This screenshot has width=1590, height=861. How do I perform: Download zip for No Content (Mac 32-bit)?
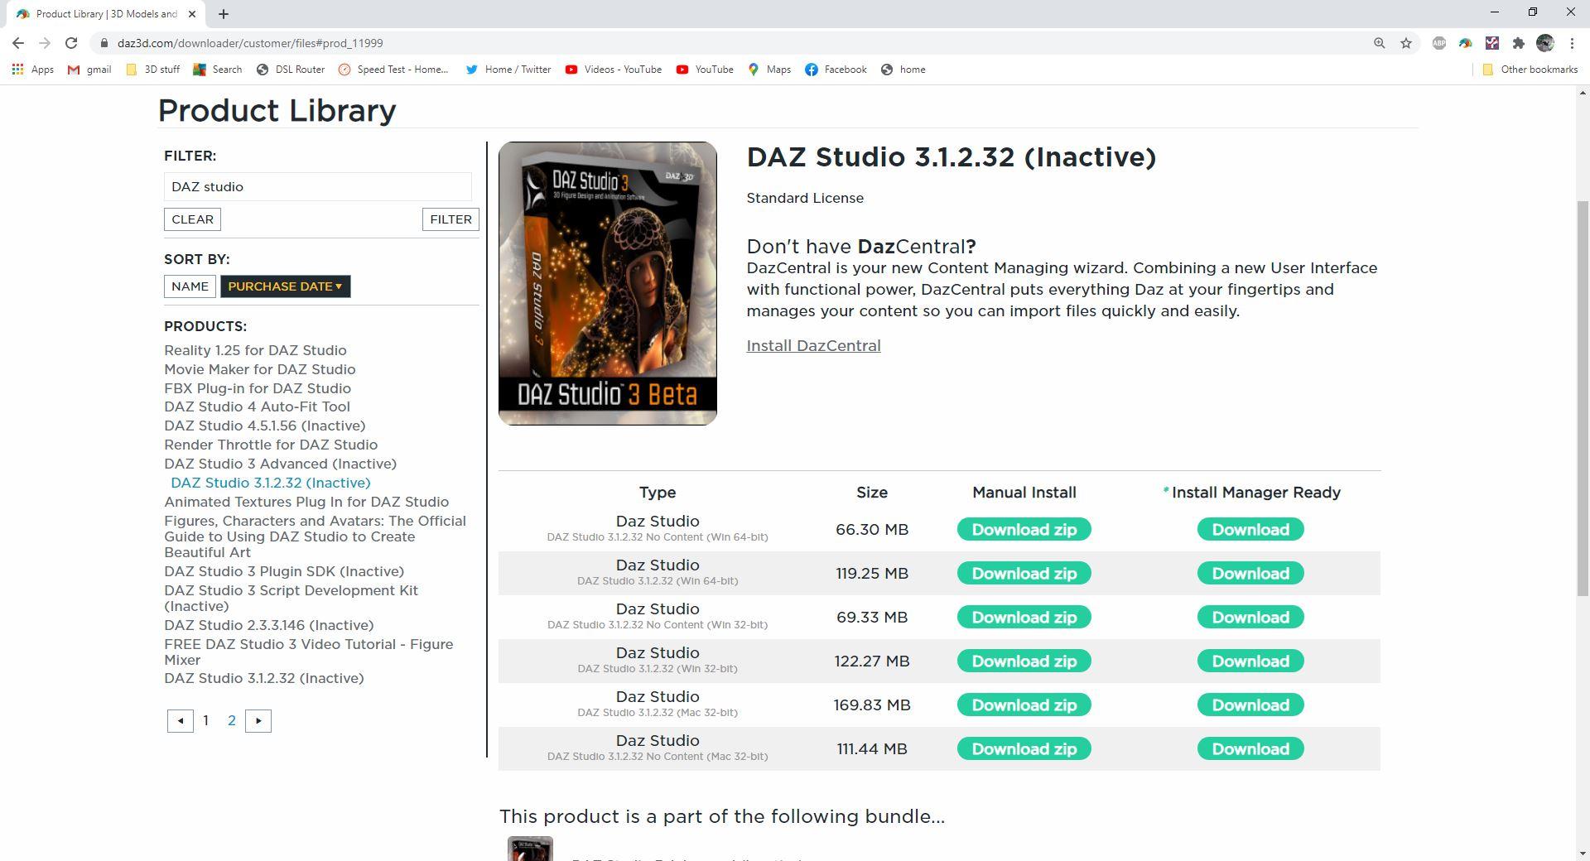(1024, 749)
